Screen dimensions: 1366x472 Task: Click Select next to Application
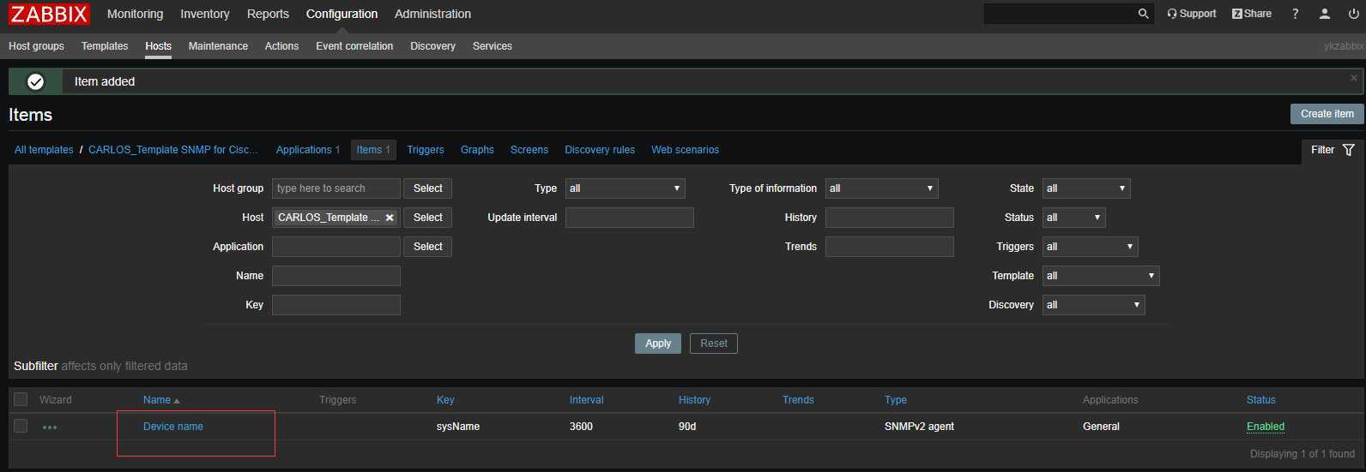pyautogui.click(x=427, y=247)
